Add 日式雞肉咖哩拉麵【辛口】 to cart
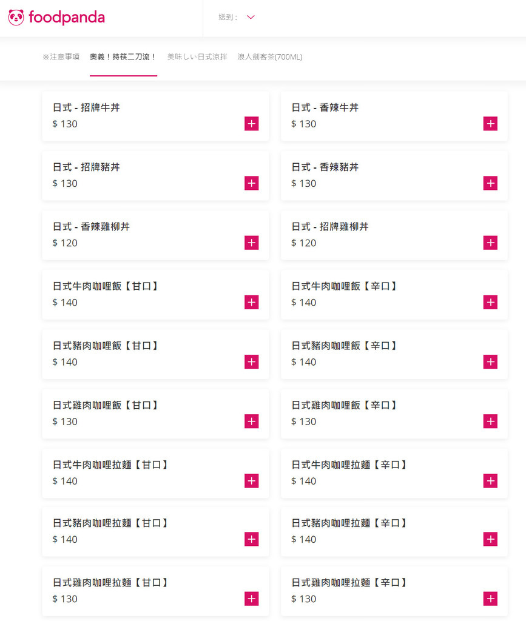The image size is (526, 621). (490, 599)
